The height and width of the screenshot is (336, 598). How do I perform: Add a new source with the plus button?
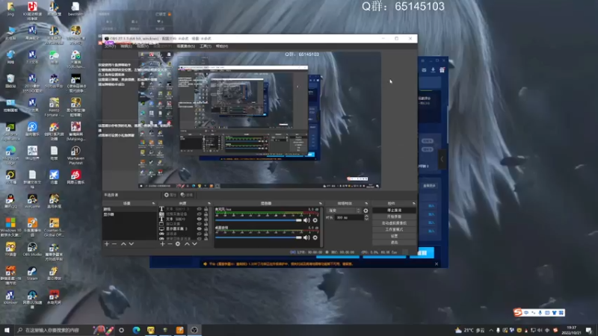(x=162, y=244)
